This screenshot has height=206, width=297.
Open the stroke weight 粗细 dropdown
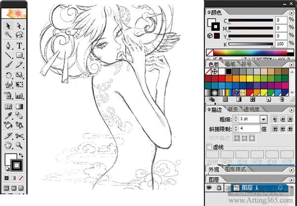(x=263, y=119)
